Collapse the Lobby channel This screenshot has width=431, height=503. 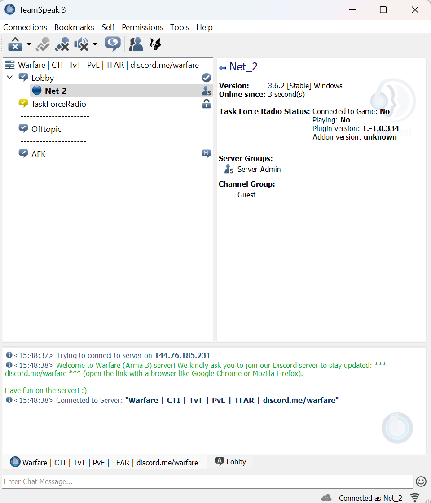(10, 77)
